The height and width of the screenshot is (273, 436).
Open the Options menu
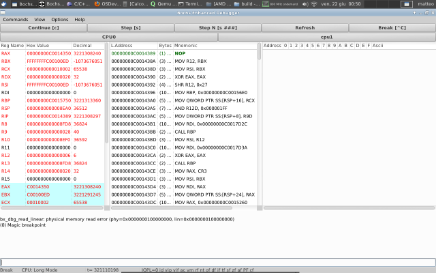(59, 20)
